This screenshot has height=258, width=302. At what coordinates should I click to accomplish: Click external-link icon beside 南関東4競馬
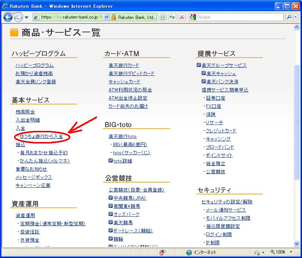[x=110, y=206]
